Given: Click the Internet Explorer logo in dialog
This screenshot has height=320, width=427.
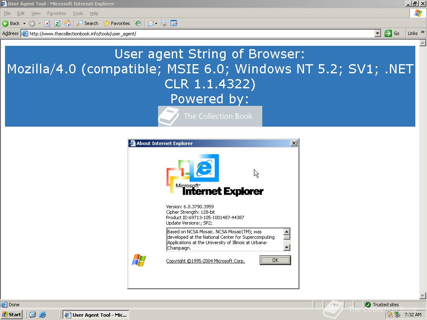Looking at the screenshot, I should 215,175.
